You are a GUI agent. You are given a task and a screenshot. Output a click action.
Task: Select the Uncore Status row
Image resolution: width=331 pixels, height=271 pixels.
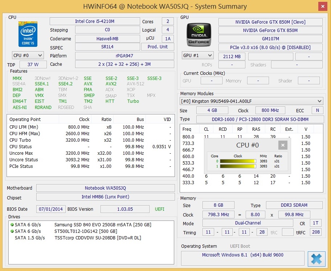click(x=91, y=160)
